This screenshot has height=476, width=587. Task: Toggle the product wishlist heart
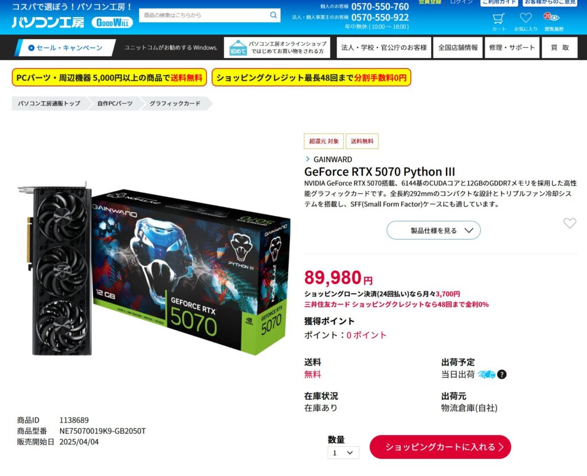click(x=570, y=223)
